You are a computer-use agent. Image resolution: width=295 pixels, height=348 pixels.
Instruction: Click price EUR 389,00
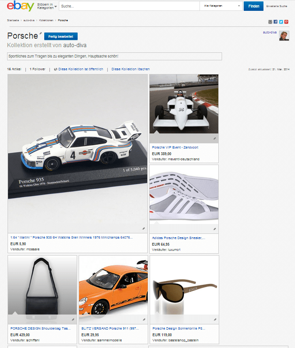coord(161,154)
